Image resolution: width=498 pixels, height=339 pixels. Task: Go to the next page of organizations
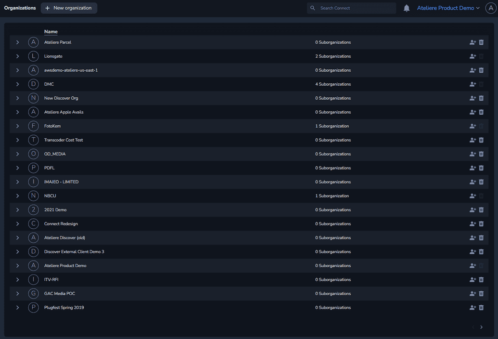pos(482,327)
